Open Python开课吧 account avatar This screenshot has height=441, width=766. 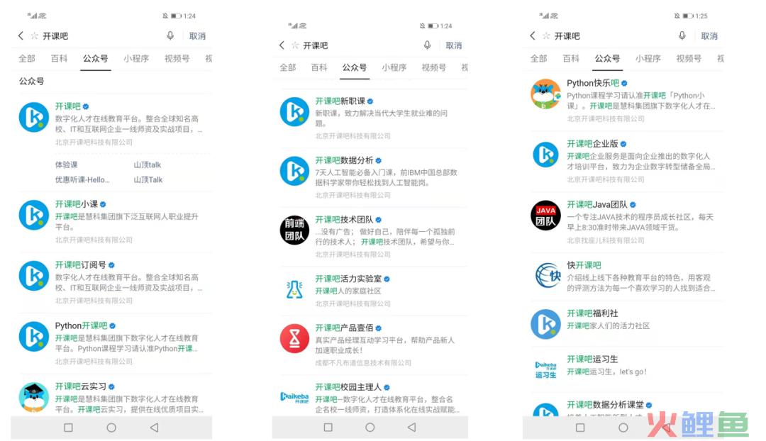coord(34,337)
